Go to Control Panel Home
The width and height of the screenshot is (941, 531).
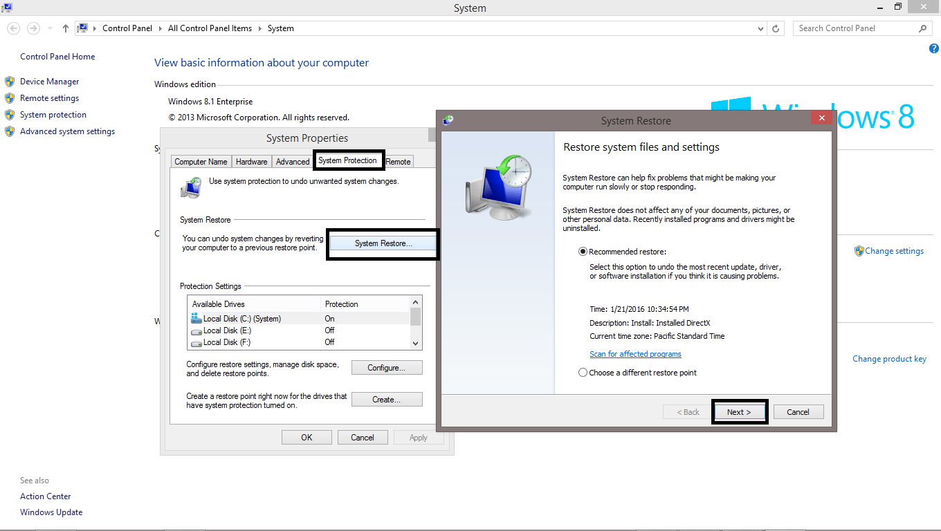57,57
